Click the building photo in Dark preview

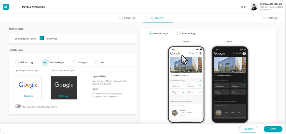(x=230, y=65)
